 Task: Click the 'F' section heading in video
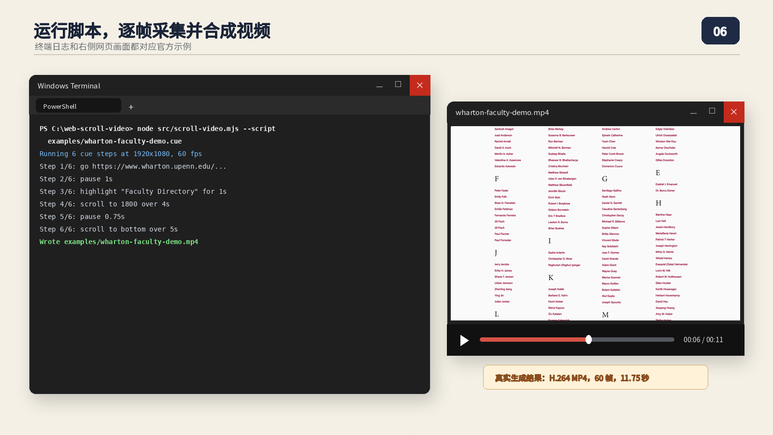click(x=497, y=179)
